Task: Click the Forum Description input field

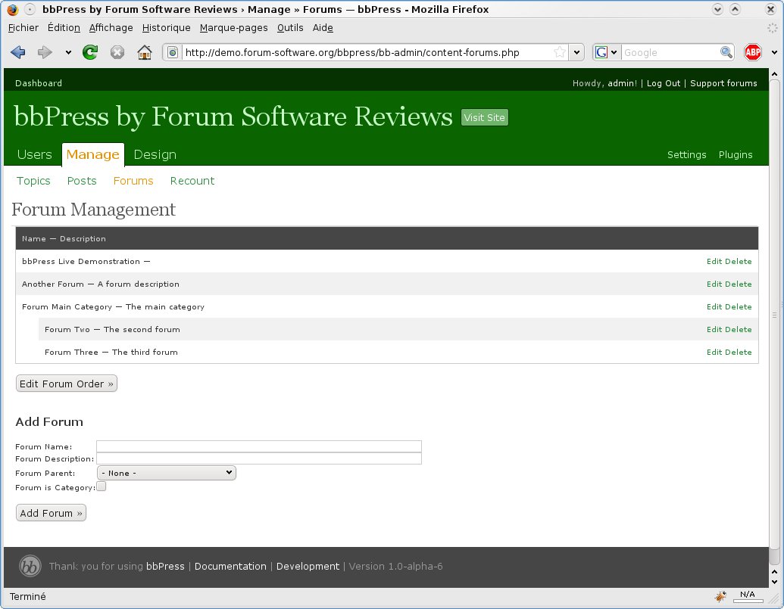Action: 259,458
